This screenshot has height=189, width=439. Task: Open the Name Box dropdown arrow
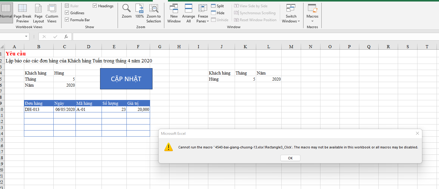(27, 37)
